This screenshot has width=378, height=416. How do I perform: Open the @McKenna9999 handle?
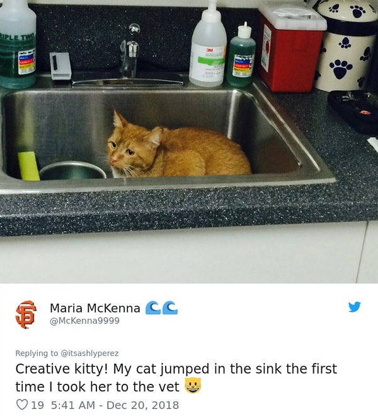coord(84,321)
